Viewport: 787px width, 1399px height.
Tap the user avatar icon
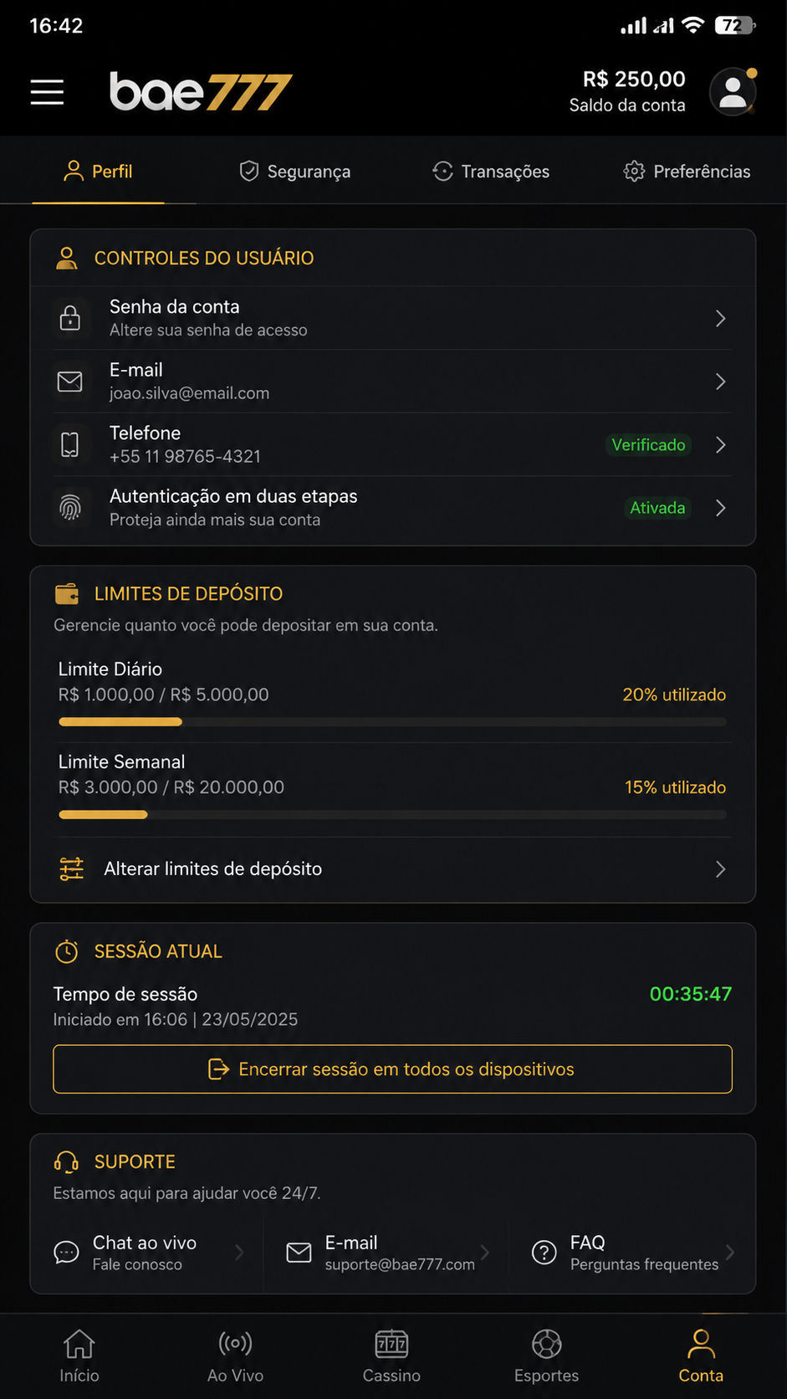(733, 92)
